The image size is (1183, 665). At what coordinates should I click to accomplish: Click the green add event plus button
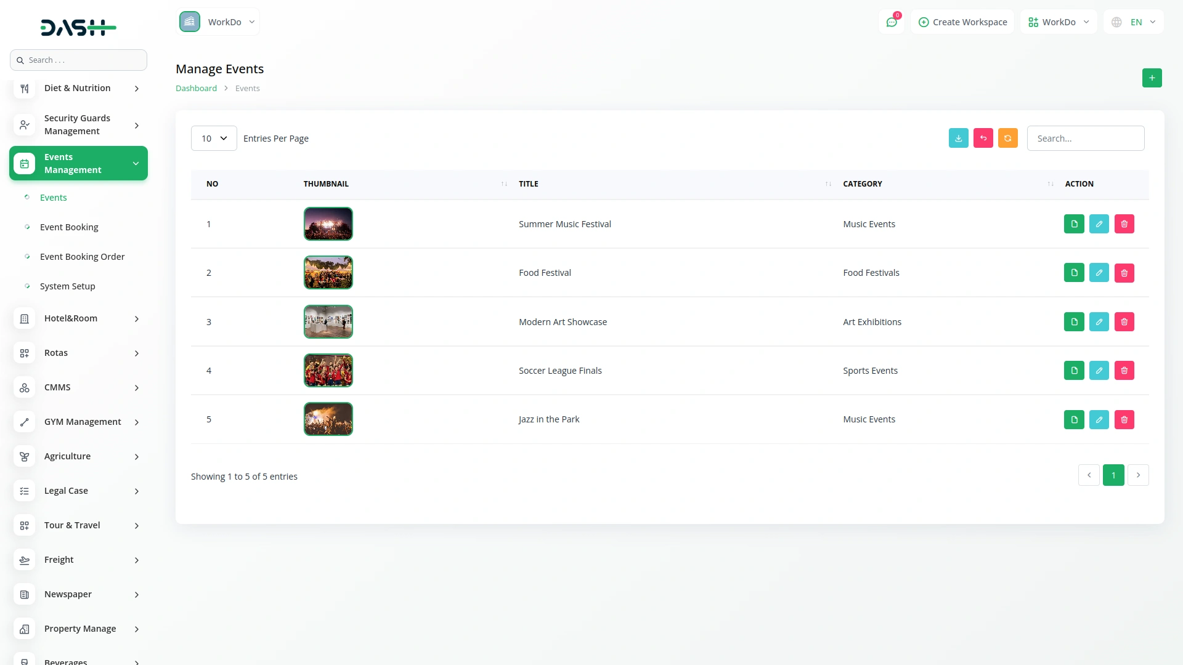(1152, 78)
